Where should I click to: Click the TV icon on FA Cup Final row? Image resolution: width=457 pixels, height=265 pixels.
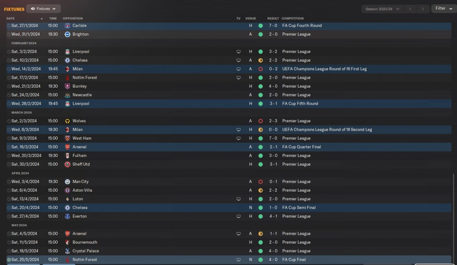[238, 260]
